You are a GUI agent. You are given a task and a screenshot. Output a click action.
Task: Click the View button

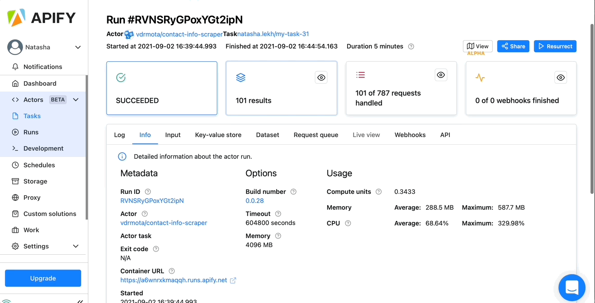(x=477, y=46)
